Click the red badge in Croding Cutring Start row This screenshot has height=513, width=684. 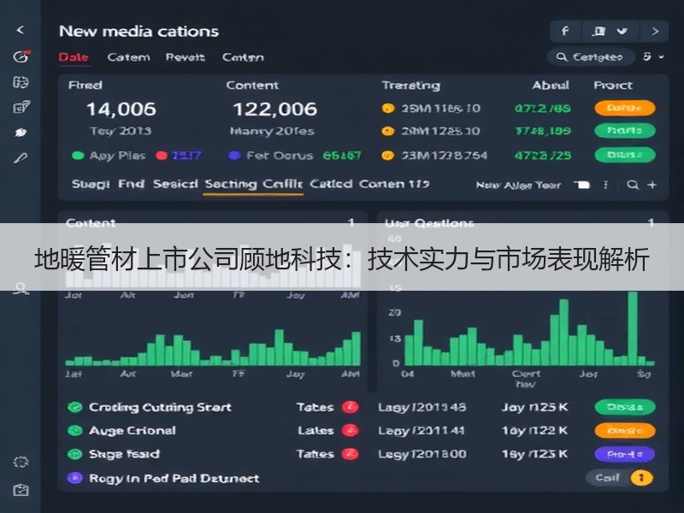click(x=351, y=407)
